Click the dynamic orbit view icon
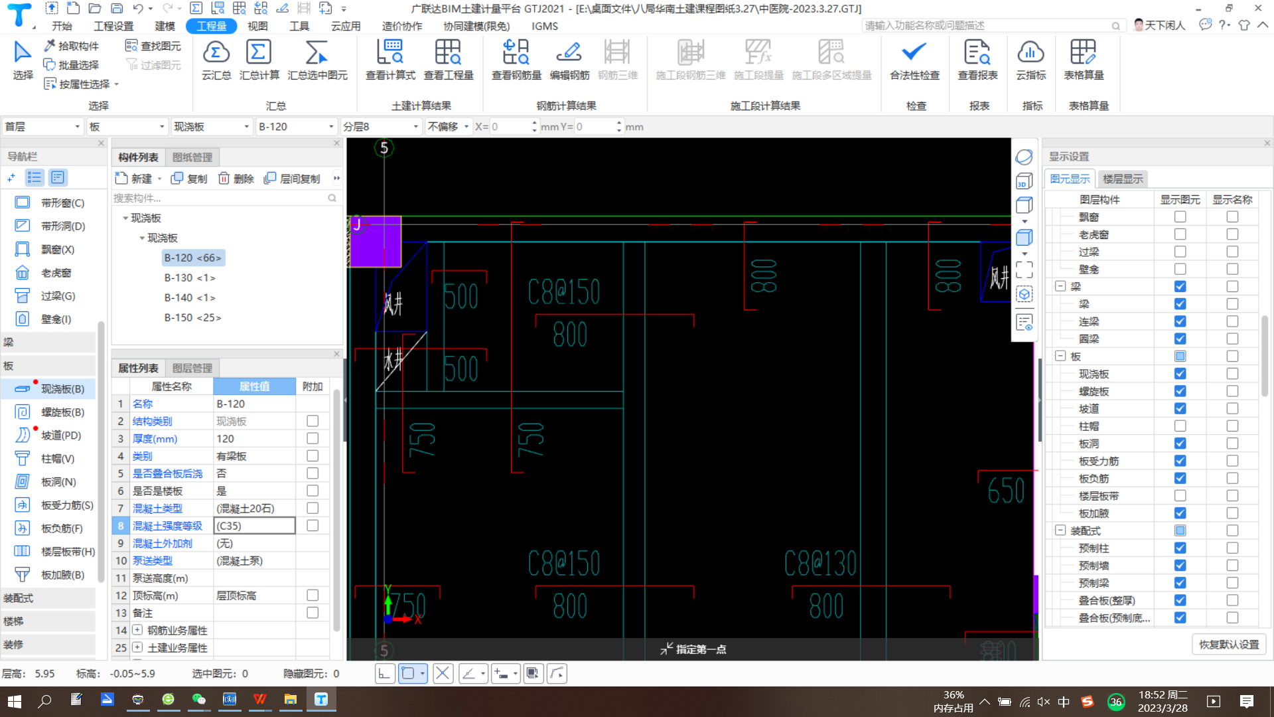 1024,157
